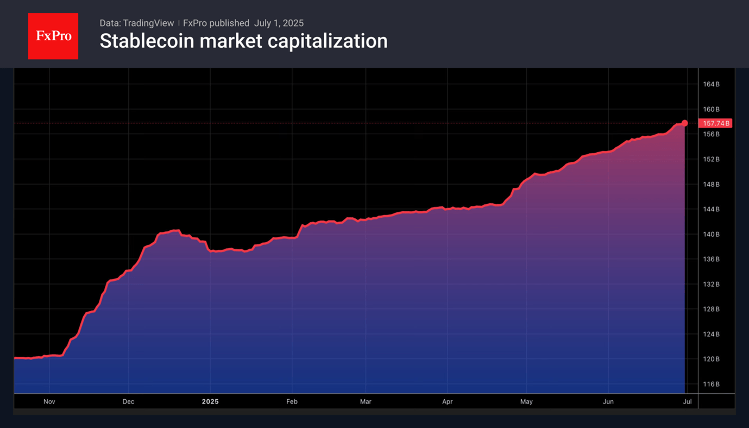749x428 pixels.
Task: Select the Nov label on the time axis
Action: pyautogui.click(x=49, y=402)
